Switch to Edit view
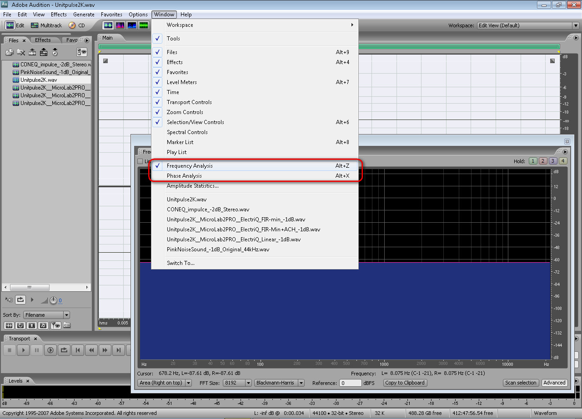 pyautogui.click(x=15, y=25)
